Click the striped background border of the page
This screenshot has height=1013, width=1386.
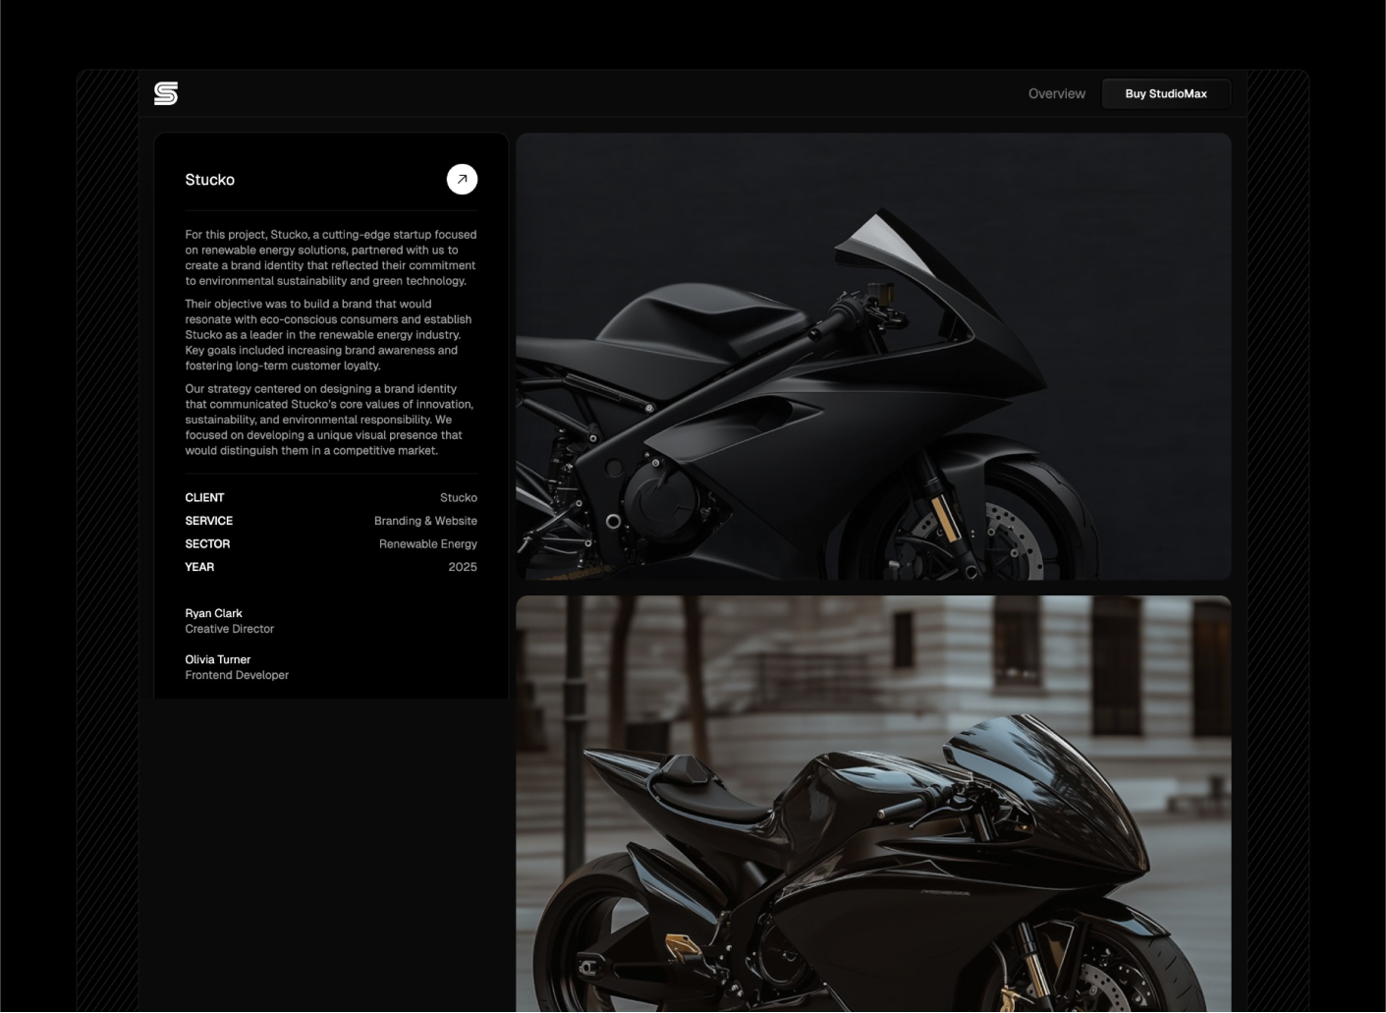tap(106, 491)
